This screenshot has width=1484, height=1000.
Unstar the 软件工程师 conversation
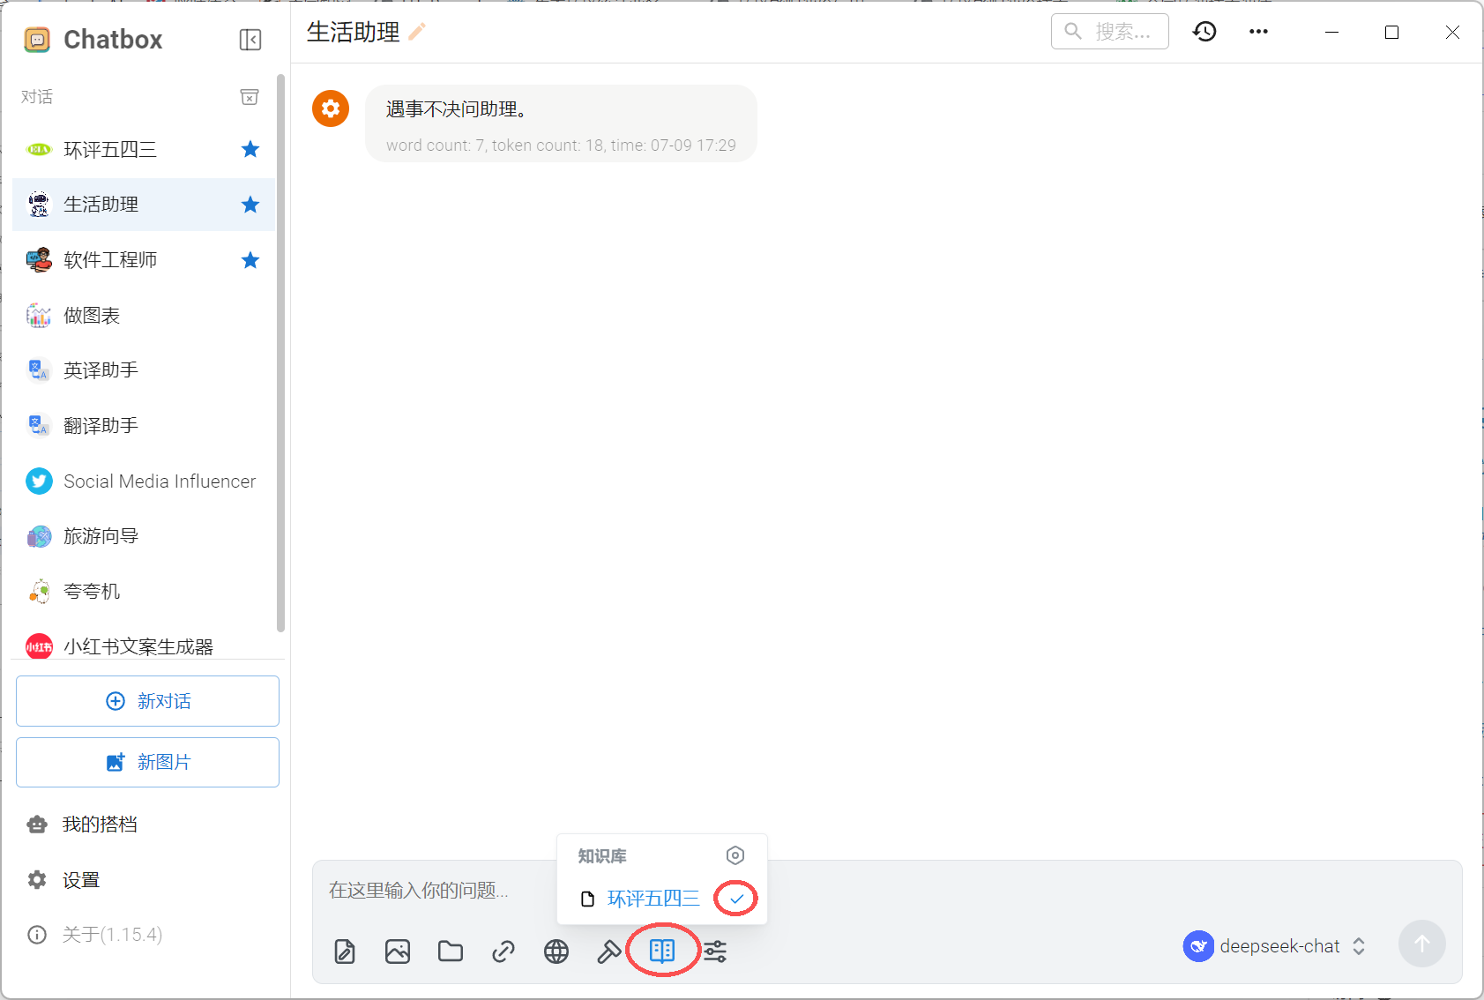[250, 260]
